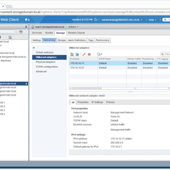The image size is (170, 170).
Task: Open the Actions dropdown menu
Action: click(73, 27)
